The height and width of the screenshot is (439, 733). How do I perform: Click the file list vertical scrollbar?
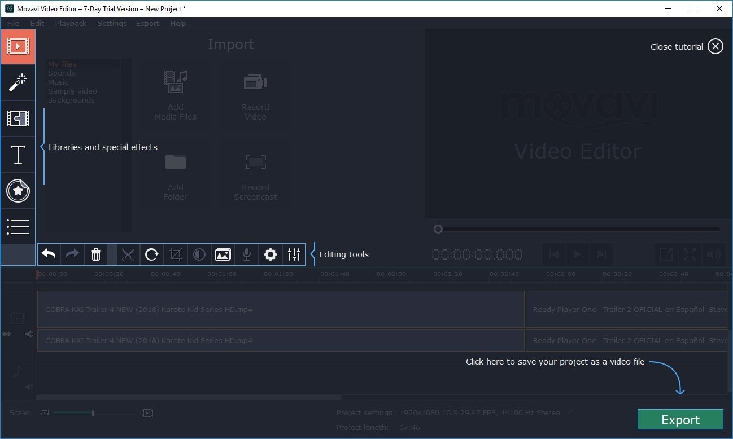(126, 146)
